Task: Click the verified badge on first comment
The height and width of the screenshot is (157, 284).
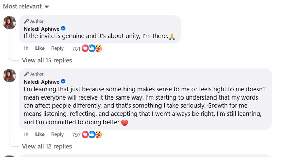Action: point(63,29)
